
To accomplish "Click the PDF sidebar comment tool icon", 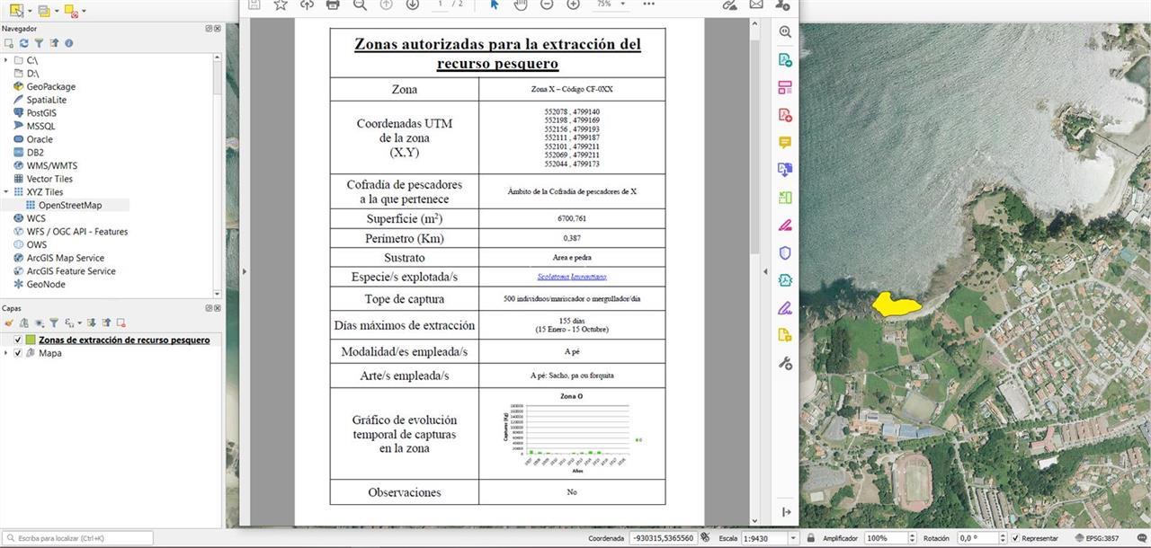I will [x=785, y=142].
